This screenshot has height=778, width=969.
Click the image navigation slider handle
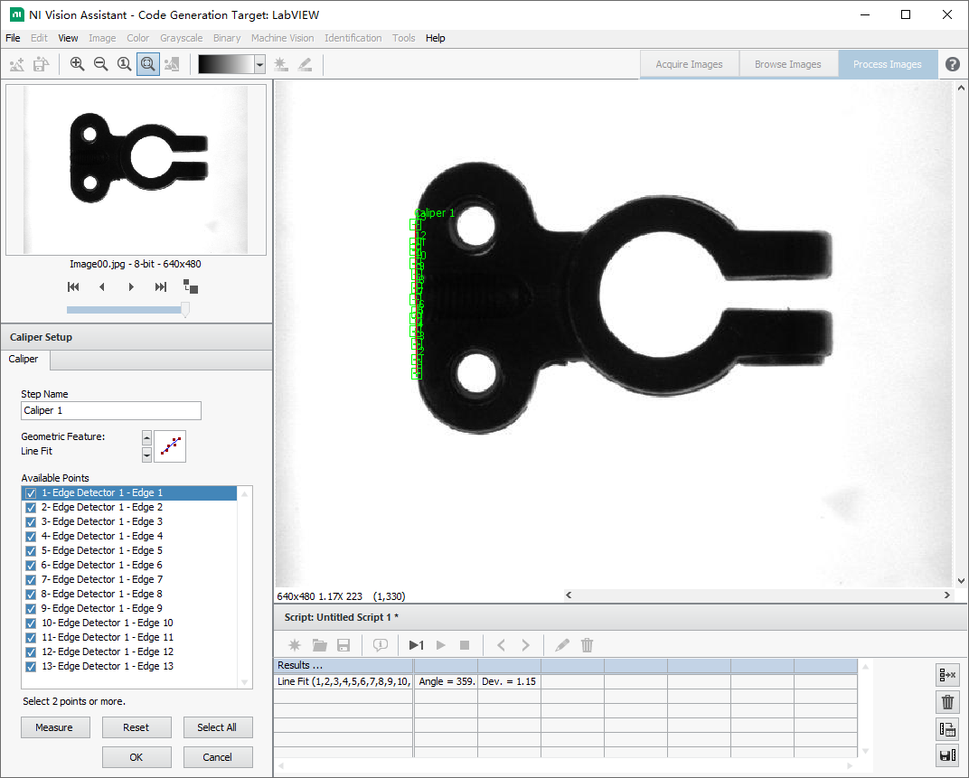[185, 309]
